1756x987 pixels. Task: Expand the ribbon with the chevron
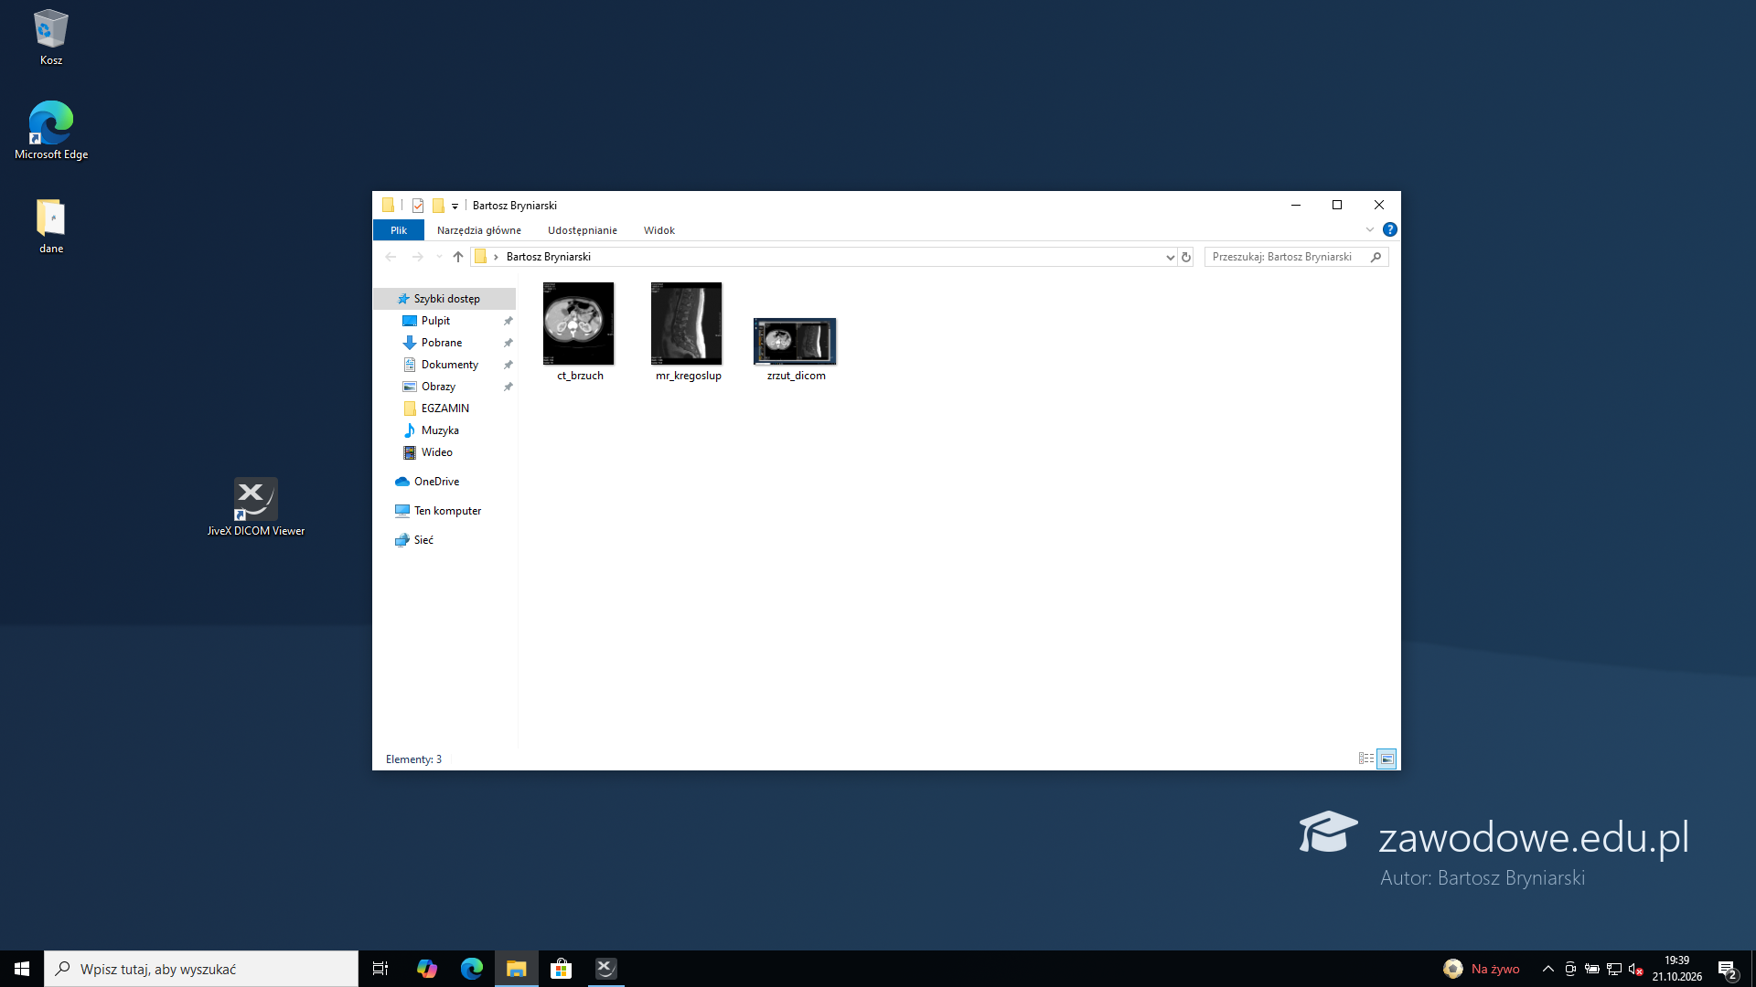(x=1370, y=229)
